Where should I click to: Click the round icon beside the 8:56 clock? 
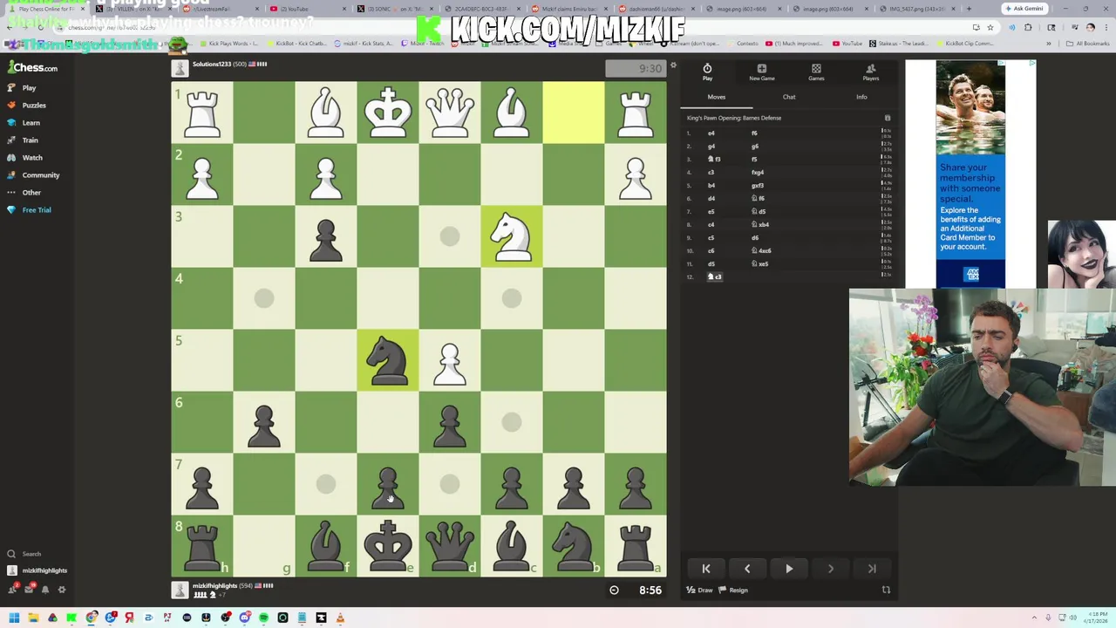[614, 590]
